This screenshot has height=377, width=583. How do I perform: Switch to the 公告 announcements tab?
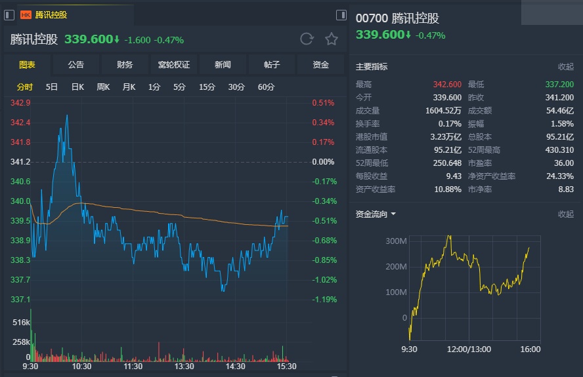76,65
